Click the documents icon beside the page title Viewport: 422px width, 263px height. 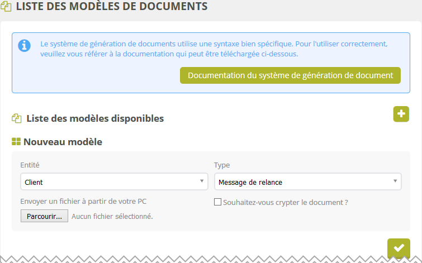(6, 8)
